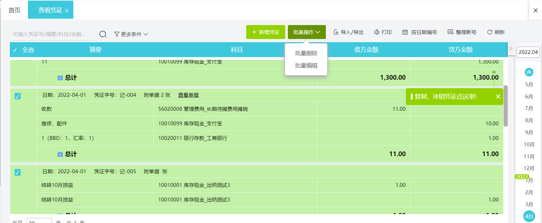
Task: Collapse the batch operations (批量操作) dropdown
Action: pyautogui.click(x=307, y=32)
